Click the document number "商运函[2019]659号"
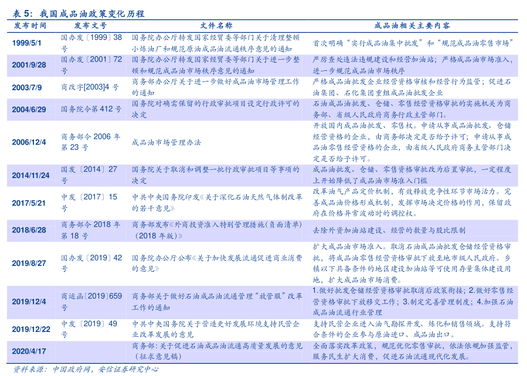 pyautogui.click(x=91, y=301)
